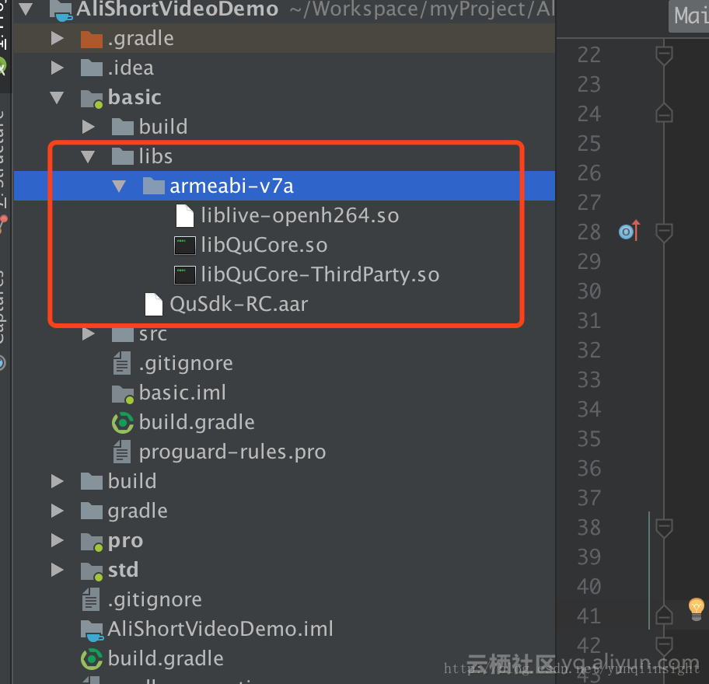Click the QuSdk-RC.aar file icon

(154, 304)
